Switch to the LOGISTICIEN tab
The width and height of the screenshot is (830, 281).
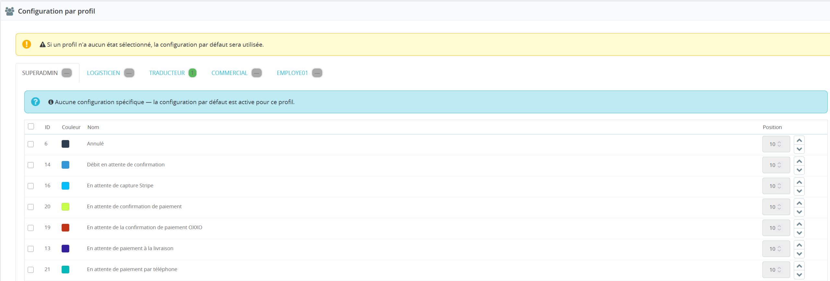(x=103, y=73)
